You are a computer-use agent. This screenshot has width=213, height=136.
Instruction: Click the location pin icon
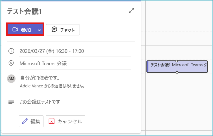(11, 64)
